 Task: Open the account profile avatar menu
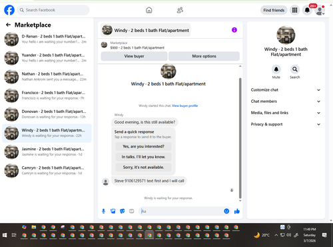320,11
